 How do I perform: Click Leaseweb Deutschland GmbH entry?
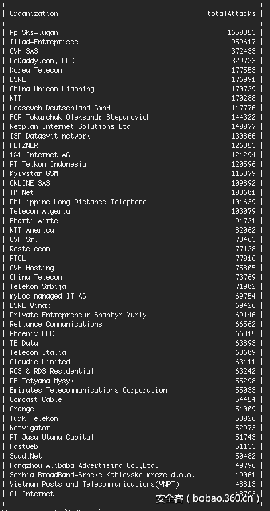(60, 108)
